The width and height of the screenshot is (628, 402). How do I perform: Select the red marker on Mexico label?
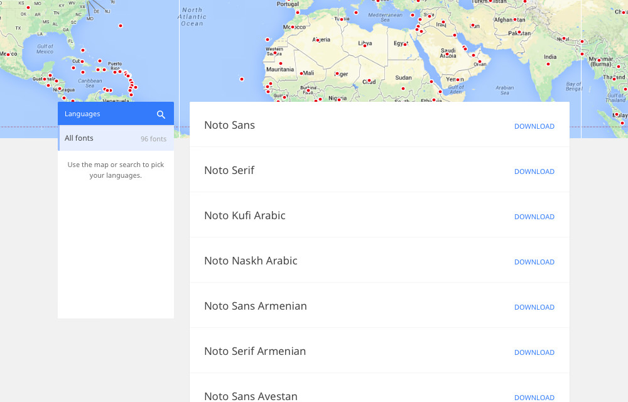tap(8, 55)
